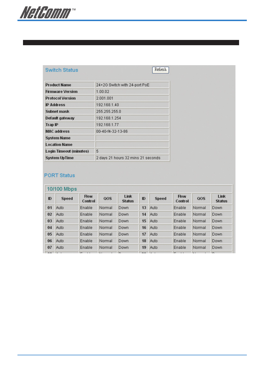Click port ID 14 cell
Viewport: 264px width, 375px height.
[x=144, y=214]
